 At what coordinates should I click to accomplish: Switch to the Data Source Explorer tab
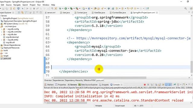[88, 85]
